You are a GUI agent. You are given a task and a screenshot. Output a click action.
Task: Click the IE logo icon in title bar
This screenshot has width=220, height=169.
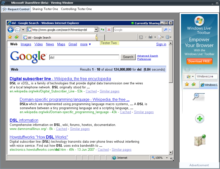[9, 23]
